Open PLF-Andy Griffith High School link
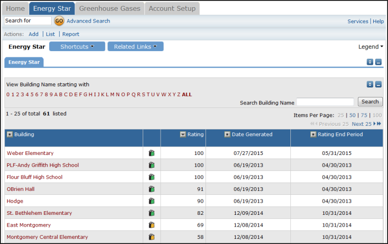 [43, 165]
